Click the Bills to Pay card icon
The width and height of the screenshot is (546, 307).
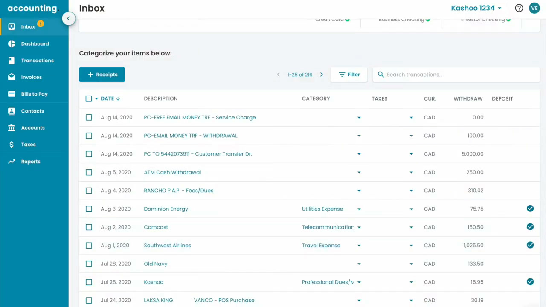click(12, 94)
